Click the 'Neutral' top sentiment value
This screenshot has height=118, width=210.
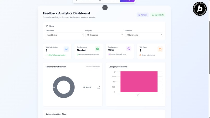tap(82, 50)
